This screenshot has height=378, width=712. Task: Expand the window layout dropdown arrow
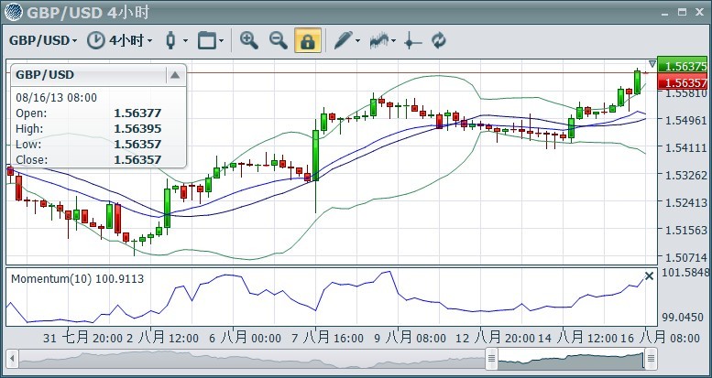(221, 41)
